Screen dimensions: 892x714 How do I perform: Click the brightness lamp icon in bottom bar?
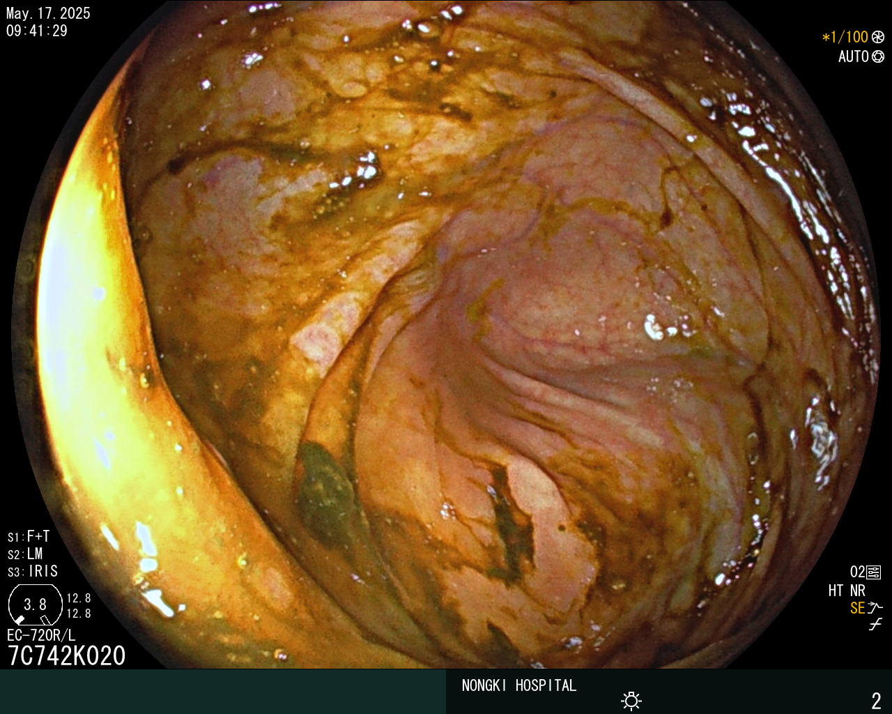click(x=631, y=701)
